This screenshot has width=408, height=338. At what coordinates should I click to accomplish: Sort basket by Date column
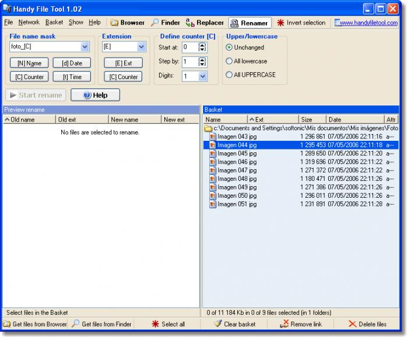pyautogui.click(x=355, y=119)
